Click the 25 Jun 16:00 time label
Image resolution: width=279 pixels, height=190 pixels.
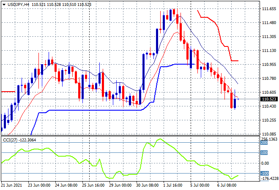pos(93,185)
